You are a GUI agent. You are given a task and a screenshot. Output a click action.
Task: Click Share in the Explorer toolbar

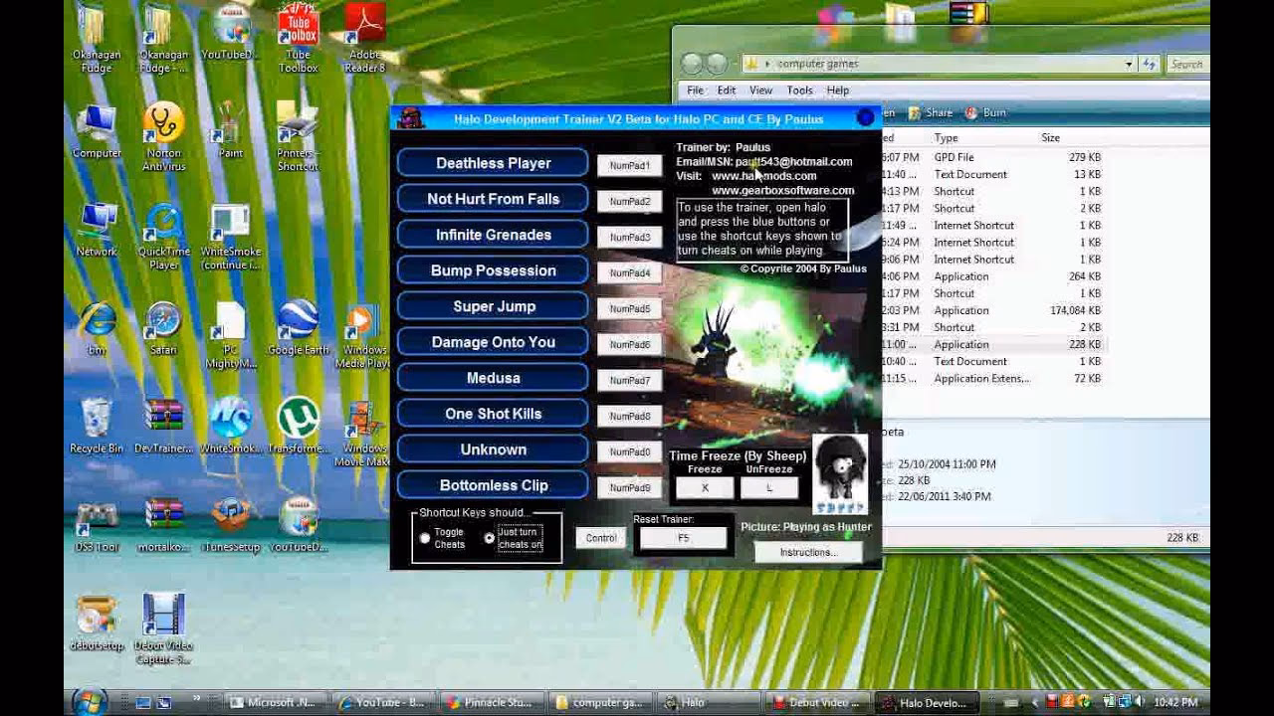[x=931, y=113]
